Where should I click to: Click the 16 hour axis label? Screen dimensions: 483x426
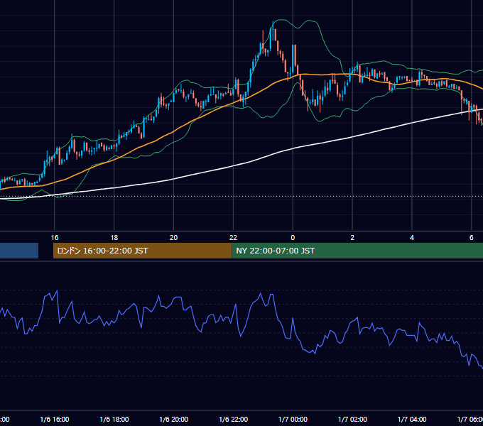55,238
